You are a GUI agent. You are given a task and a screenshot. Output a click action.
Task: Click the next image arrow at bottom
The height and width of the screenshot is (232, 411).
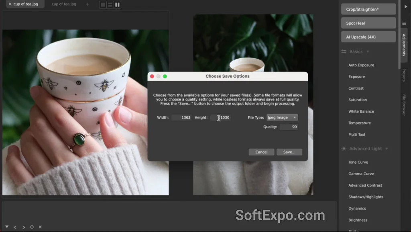point(24,227)
